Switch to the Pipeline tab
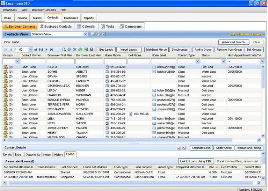This screenshot has width=268, height=191. (22, 18)
